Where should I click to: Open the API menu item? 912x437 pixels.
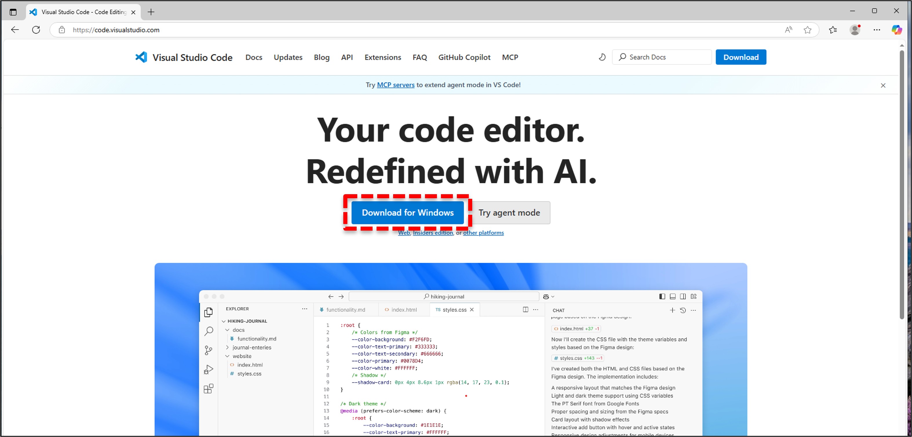pyautogui.click(x=346, y=57)
